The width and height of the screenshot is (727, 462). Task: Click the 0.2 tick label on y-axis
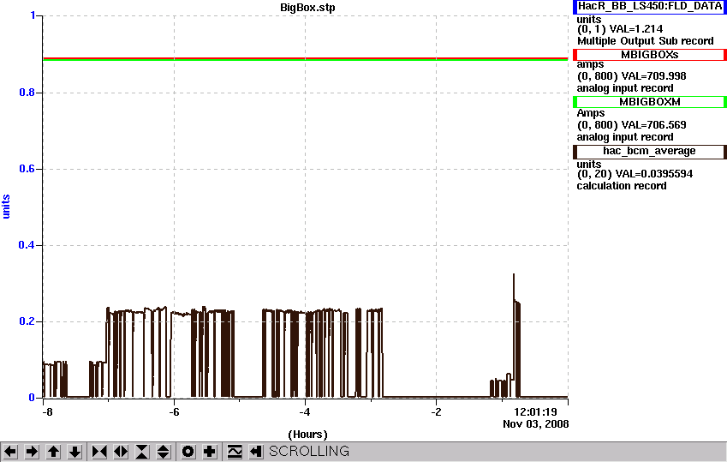pos(27,321)
